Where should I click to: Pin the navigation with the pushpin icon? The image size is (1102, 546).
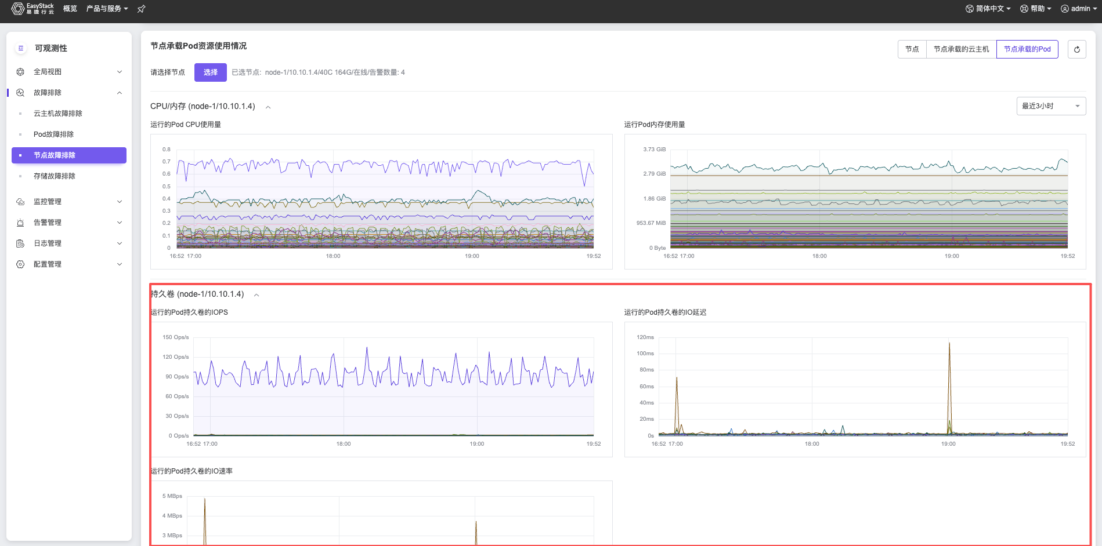pos(141,9)
